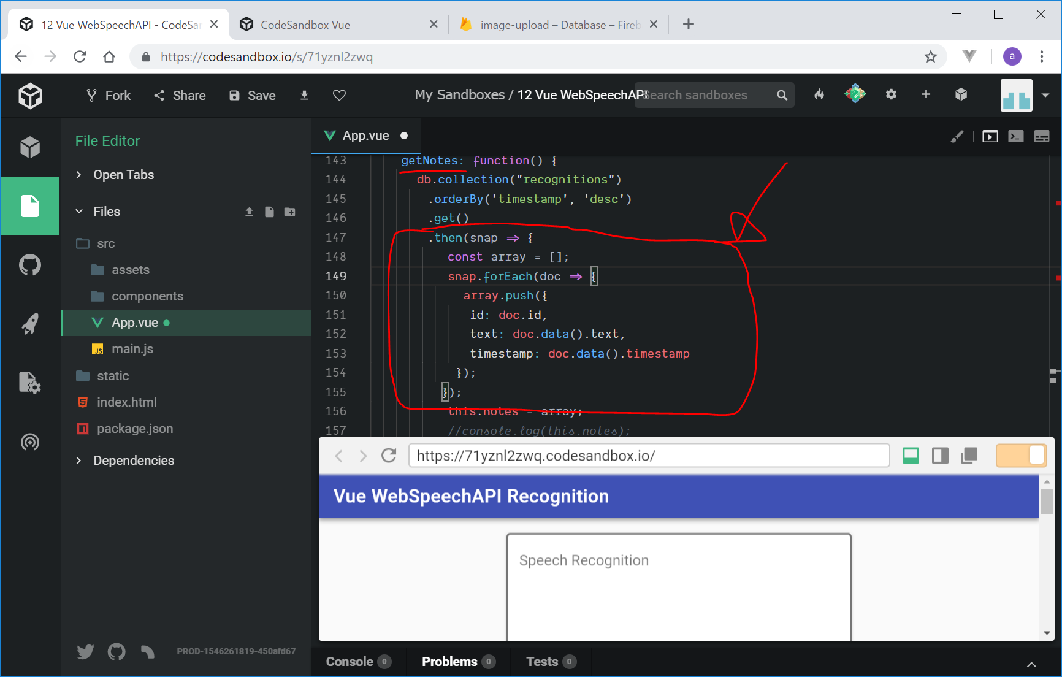Open the cube icon next to plus
Viewport: 1062px width, 677px height.
click(961, 94)
